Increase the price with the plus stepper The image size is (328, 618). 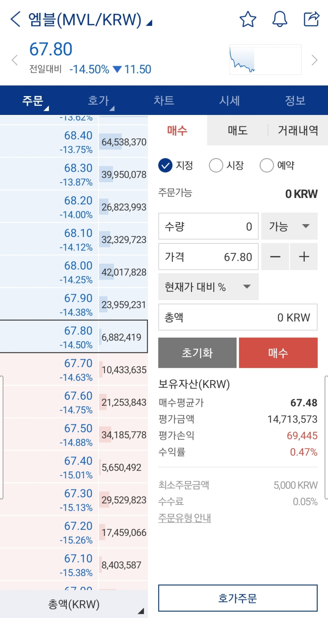(x=304, y=257)
